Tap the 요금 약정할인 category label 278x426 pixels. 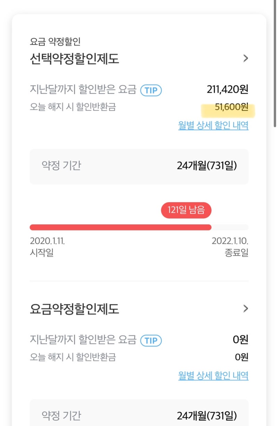[55, 42]
